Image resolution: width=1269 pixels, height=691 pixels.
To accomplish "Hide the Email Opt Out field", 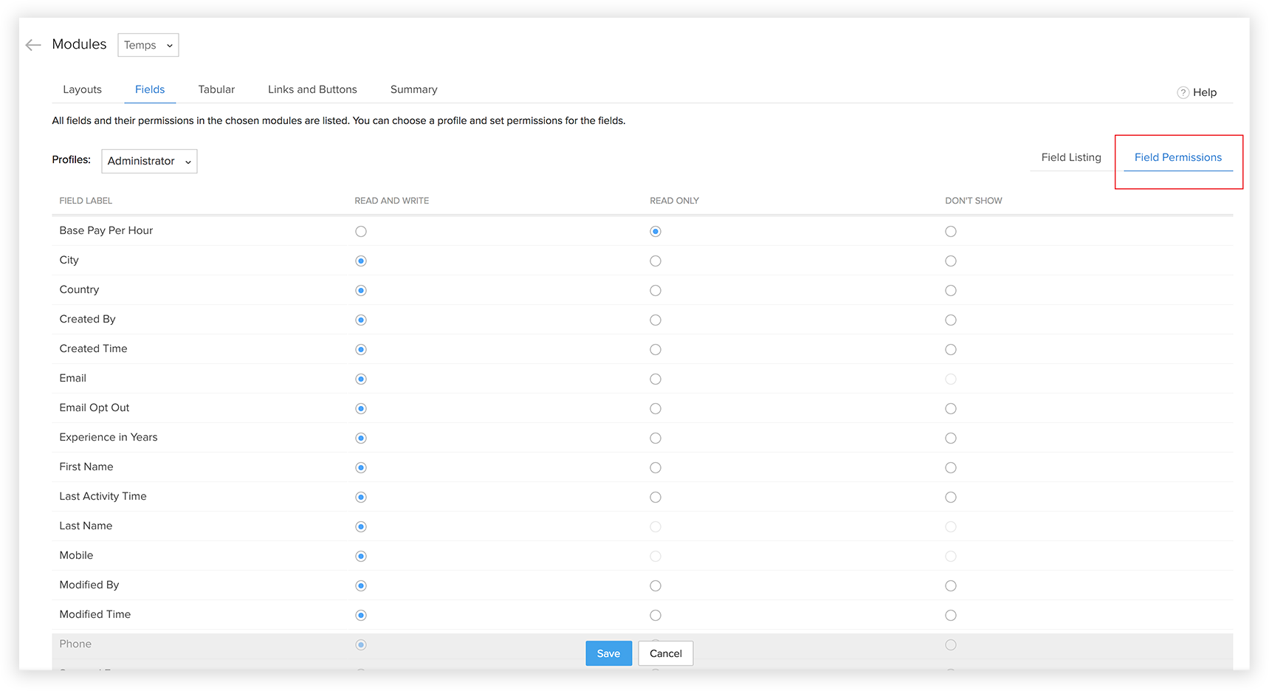I will (951, 408).
